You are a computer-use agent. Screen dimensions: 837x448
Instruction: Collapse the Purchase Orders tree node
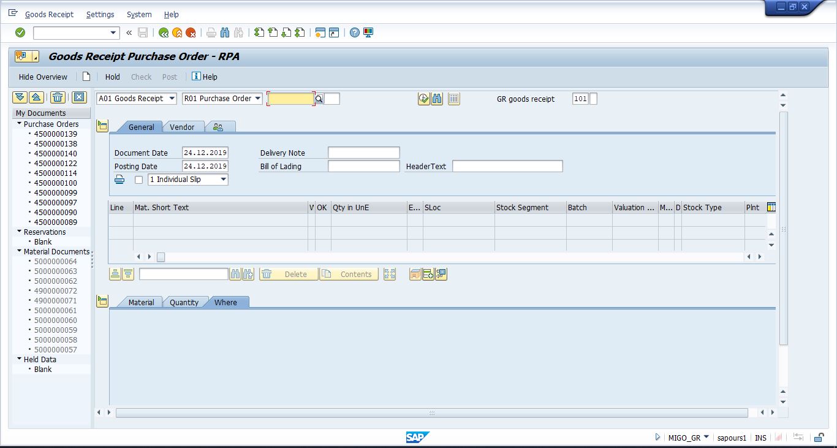pos(19,124)
